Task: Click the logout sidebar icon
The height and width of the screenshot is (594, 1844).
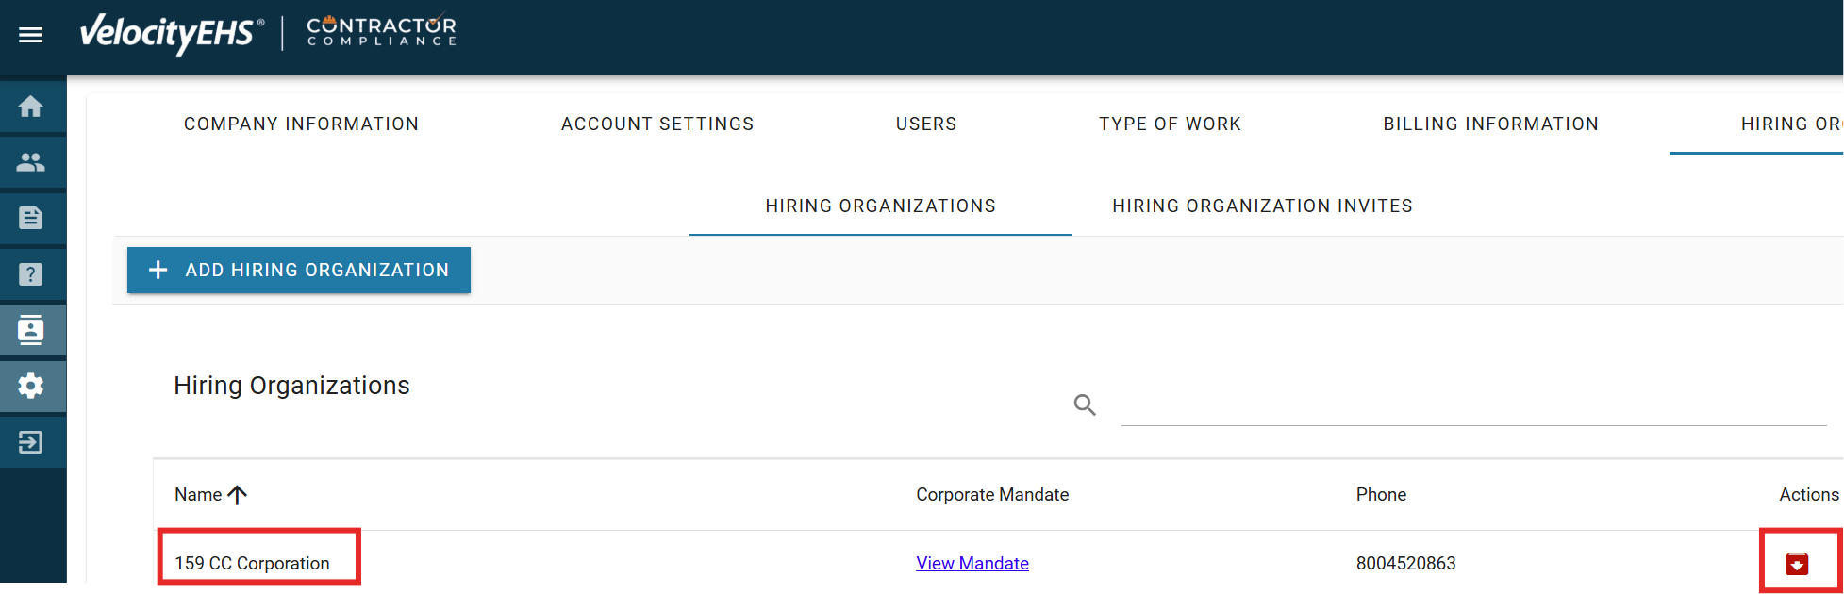Action: point(31,442)
